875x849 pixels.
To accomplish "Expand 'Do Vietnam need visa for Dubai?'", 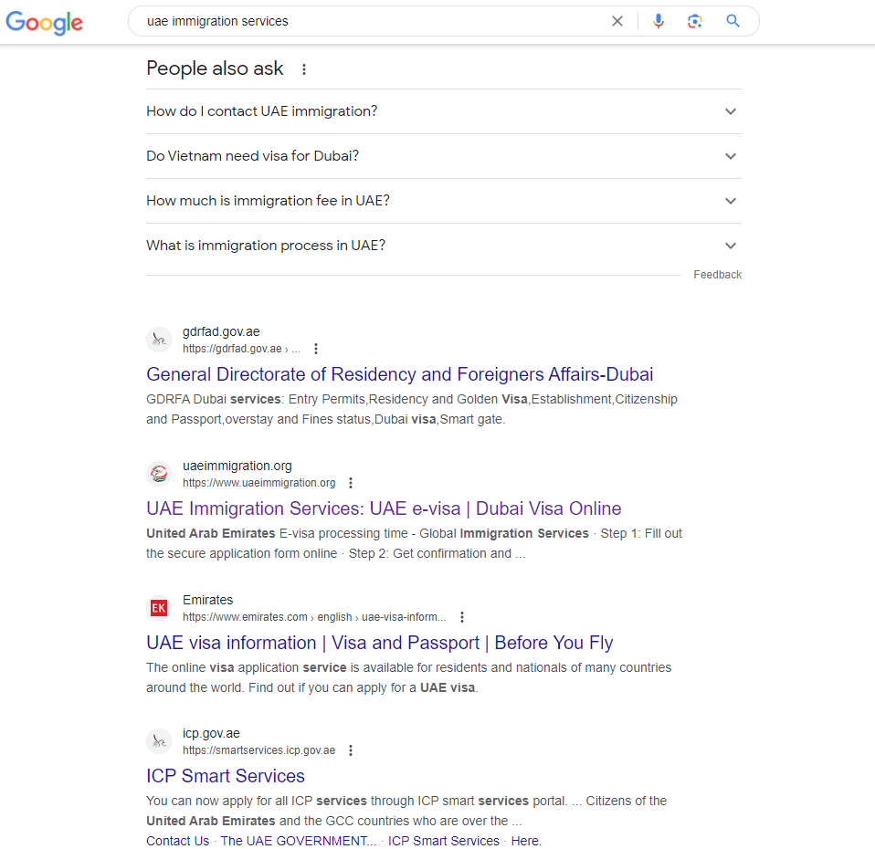I will click(730, 155).
